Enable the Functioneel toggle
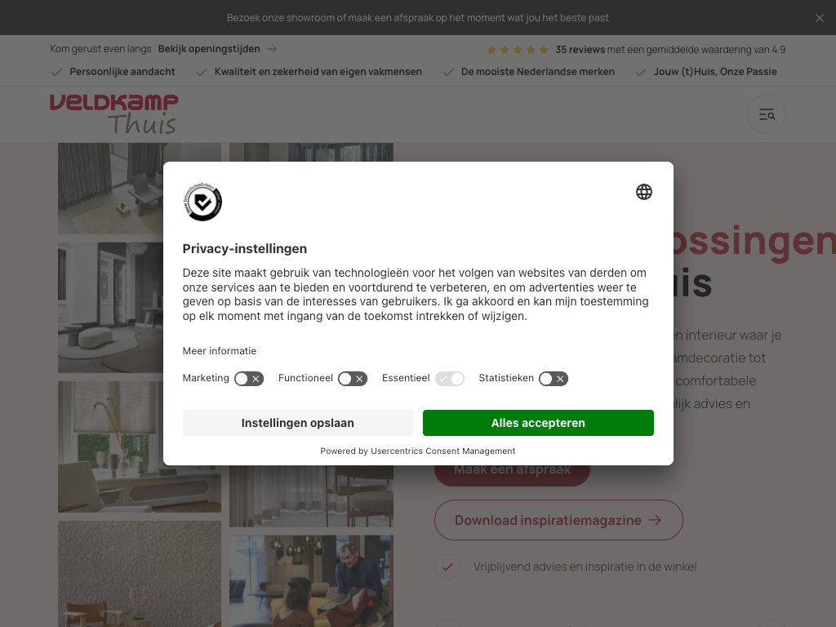This screenshot has width=836, height=627. (353, 379)
